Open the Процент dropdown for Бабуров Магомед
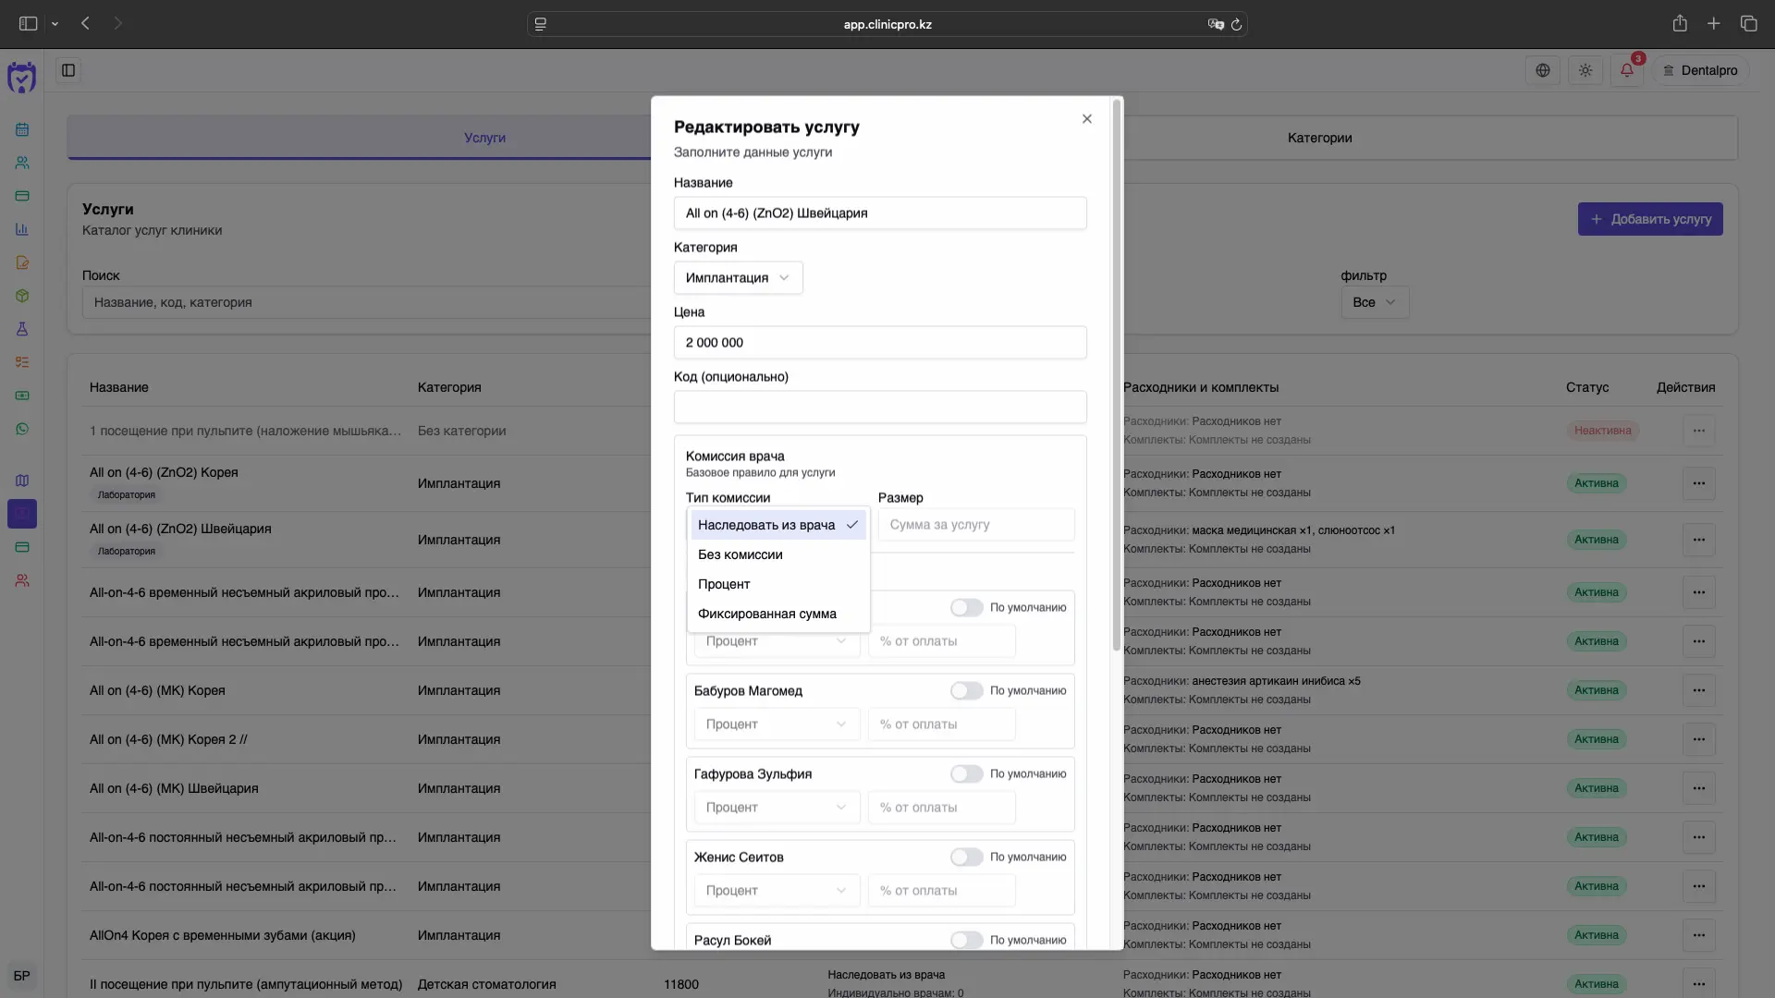 [777, 724]
